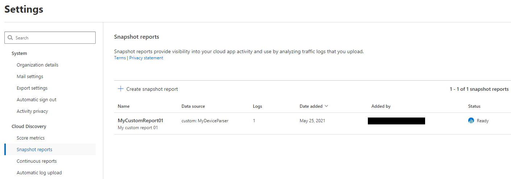Select Automatic sign out option
The image size is (511, 179).
pyautogui.click(x=37, y=100)
